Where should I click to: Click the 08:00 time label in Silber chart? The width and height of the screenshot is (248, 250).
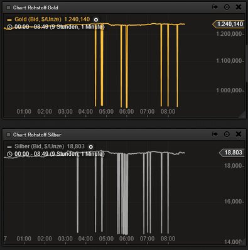168,239
